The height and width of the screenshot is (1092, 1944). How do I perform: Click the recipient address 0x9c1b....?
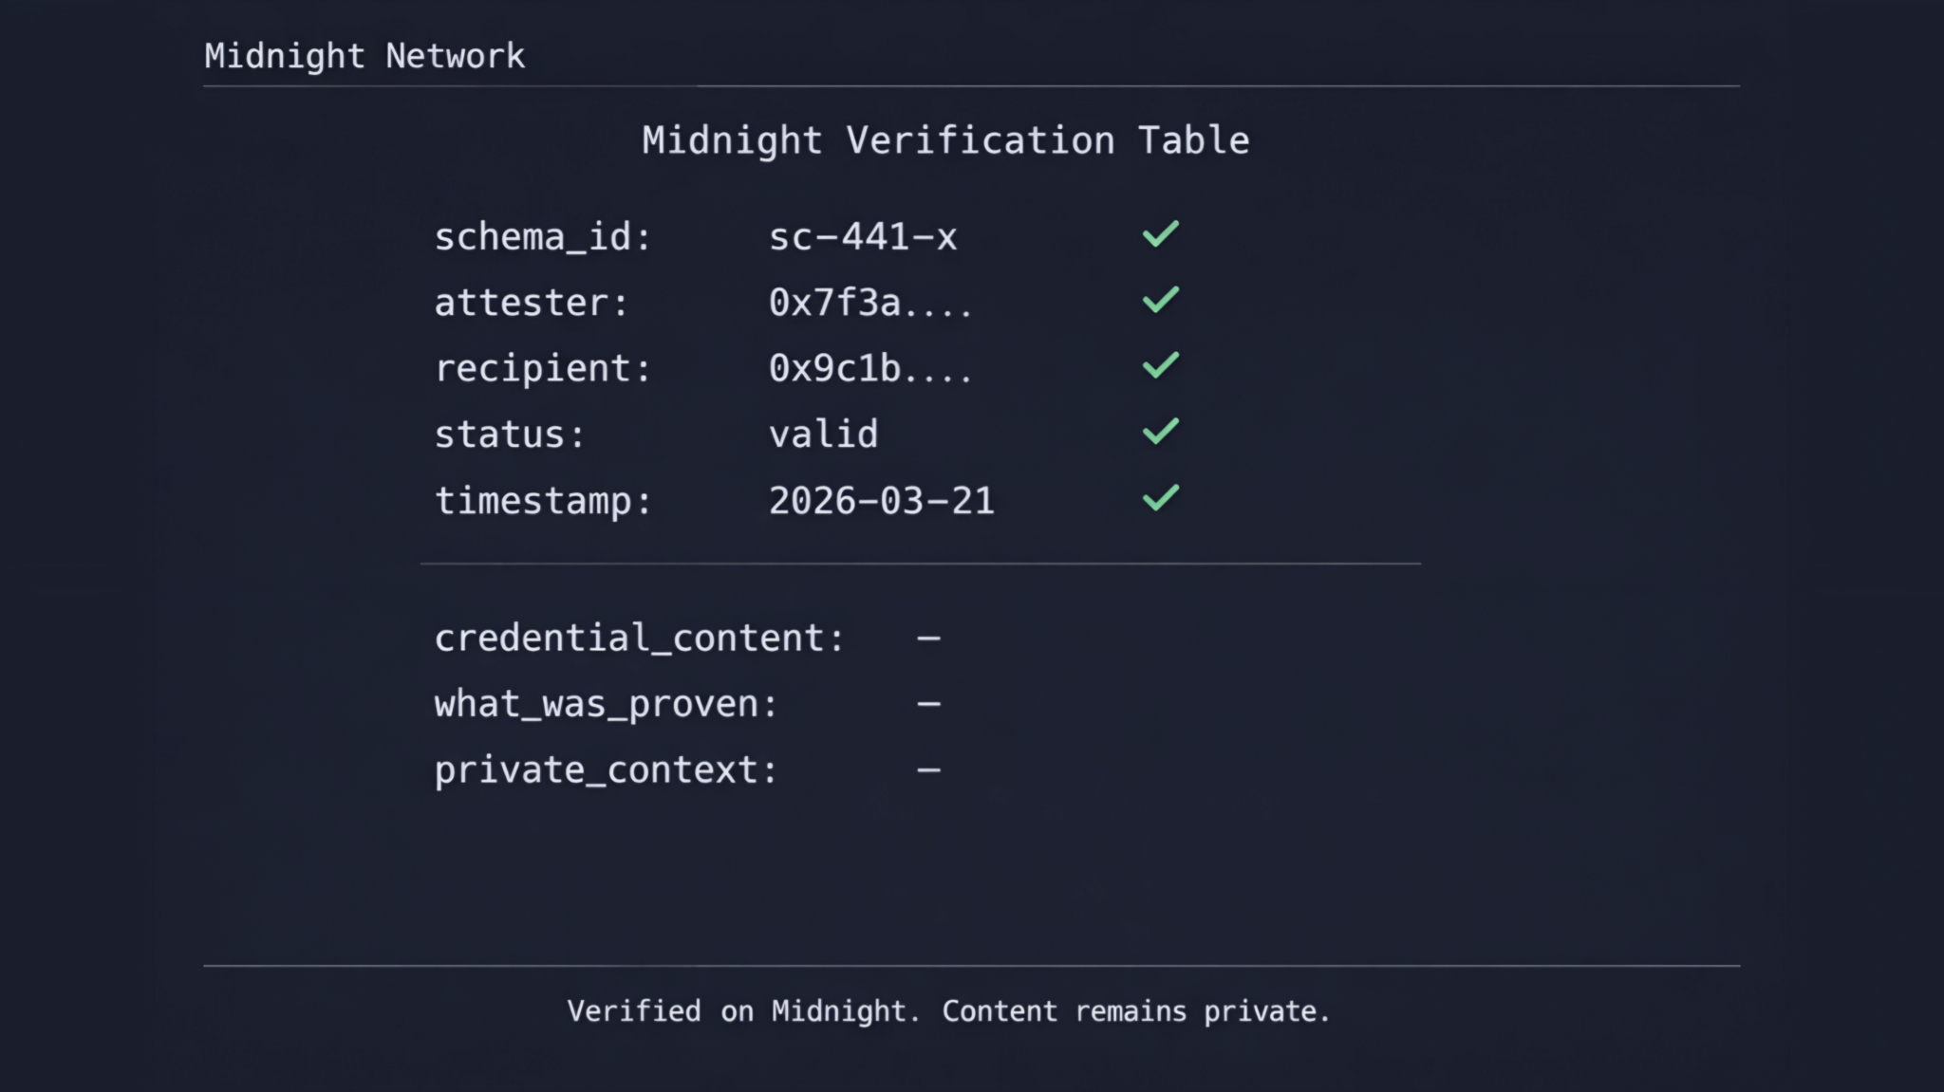click(869, 368)
